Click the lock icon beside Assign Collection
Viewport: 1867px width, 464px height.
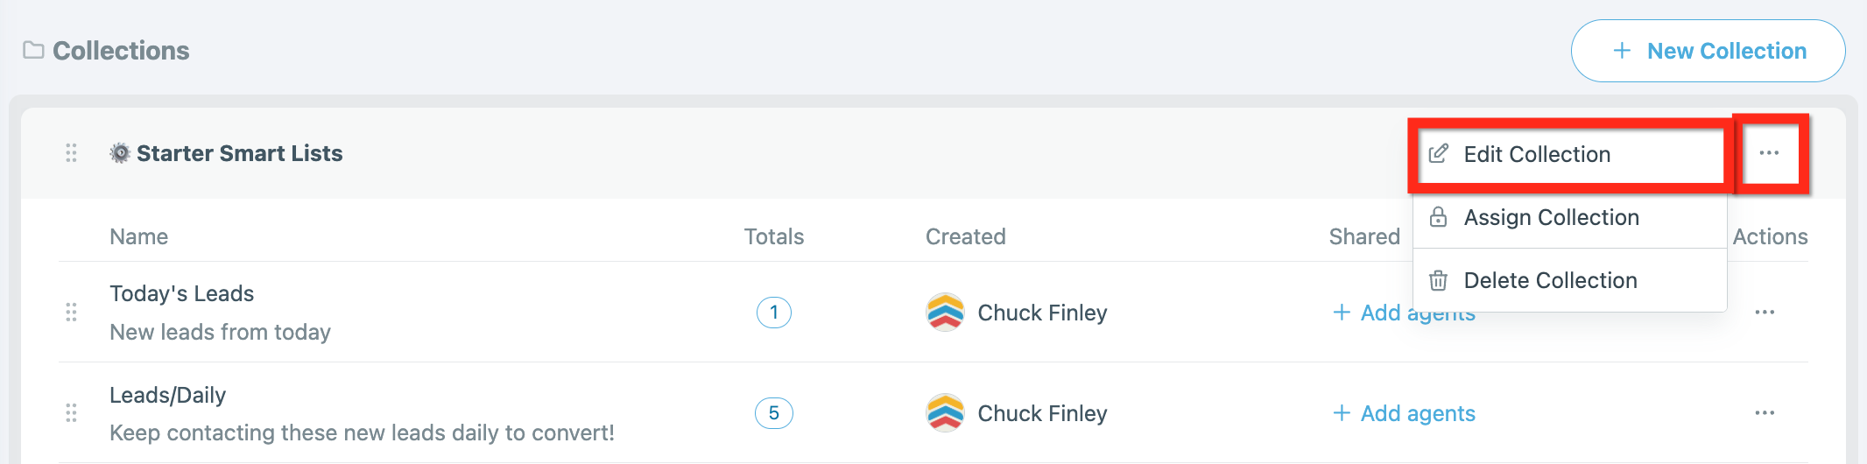click(1438, 217)
